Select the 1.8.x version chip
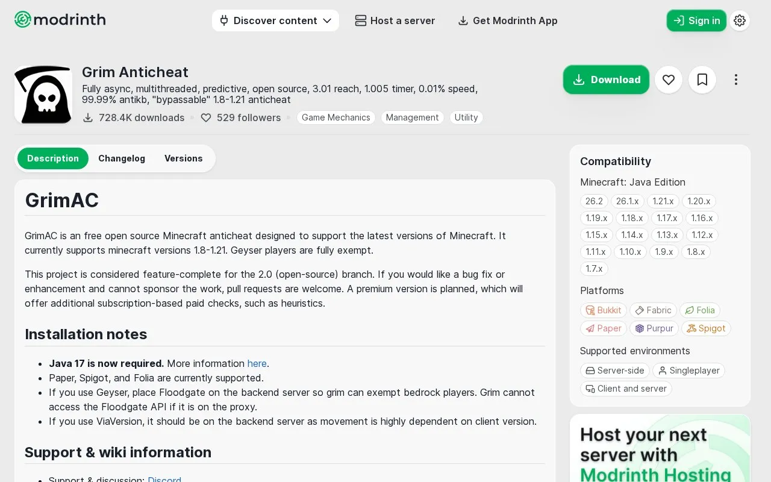The image size is (771, 482). point(696,252)
